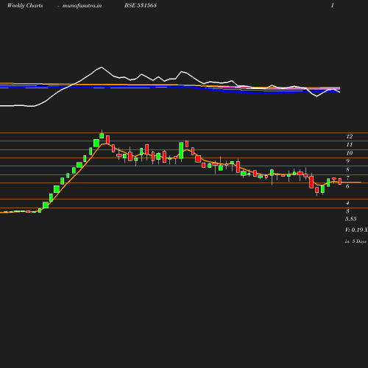Image resolution: width=368 pixels, height=368 pixels.
Task: Select the price axis label 11
Action: (x=350, y=145)
